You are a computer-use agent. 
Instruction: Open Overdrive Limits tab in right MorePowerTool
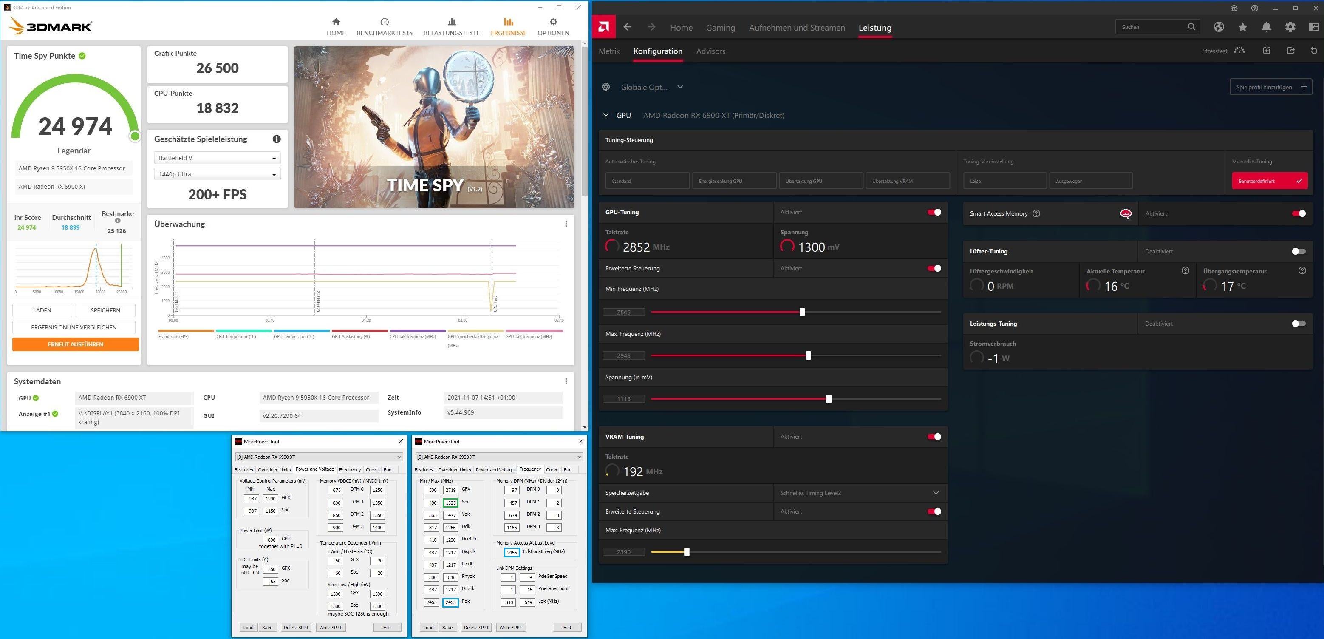tap(454, 469)
